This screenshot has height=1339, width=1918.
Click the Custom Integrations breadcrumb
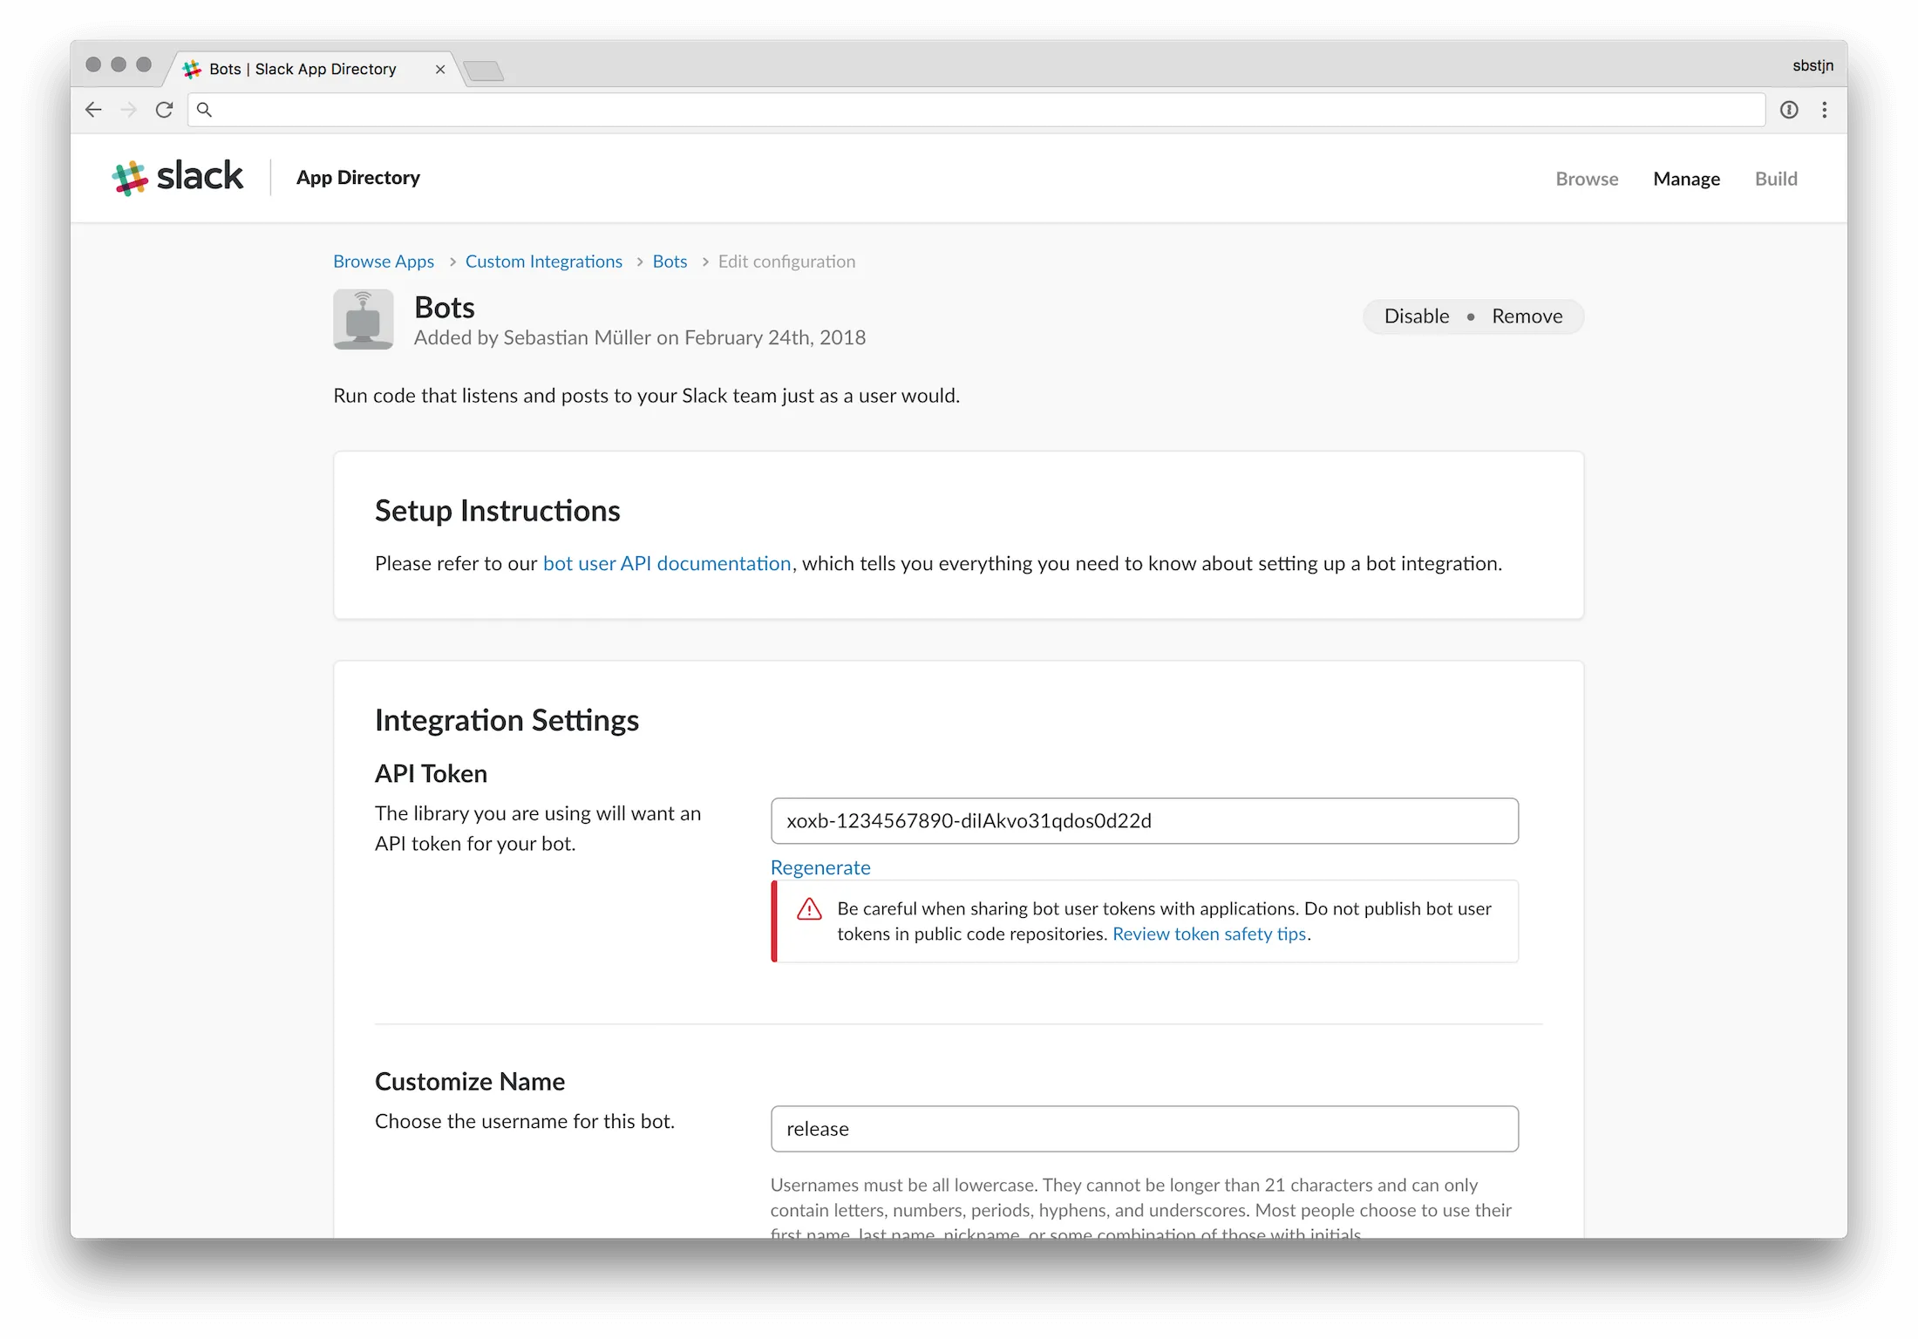(543, 261)
